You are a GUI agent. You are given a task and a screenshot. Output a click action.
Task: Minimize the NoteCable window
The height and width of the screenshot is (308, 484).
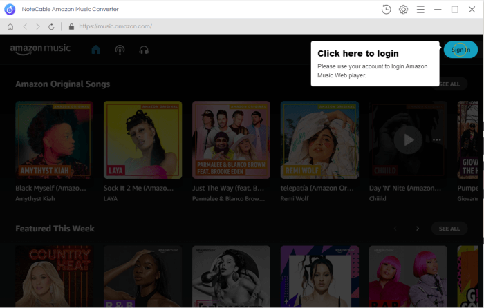coord(438,9)
